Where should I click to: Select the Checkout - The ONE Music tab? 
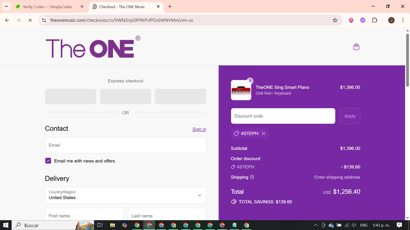click(x=122, y=7)
